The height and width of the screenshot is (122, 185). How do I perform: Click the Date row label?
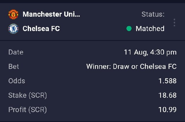click(16, 52)
